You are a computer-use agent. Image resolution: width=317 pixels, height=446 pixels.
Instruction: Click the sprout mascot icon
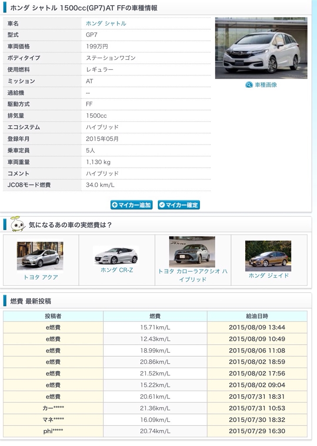17,224
